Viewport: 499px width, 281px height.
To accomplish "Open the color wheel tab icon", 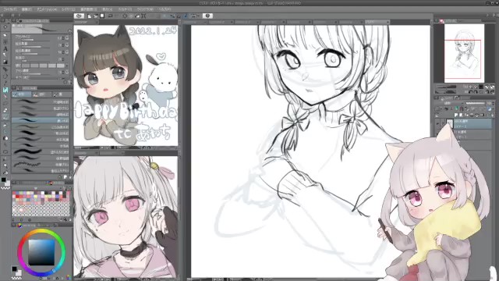I will [x=19, y=226].
